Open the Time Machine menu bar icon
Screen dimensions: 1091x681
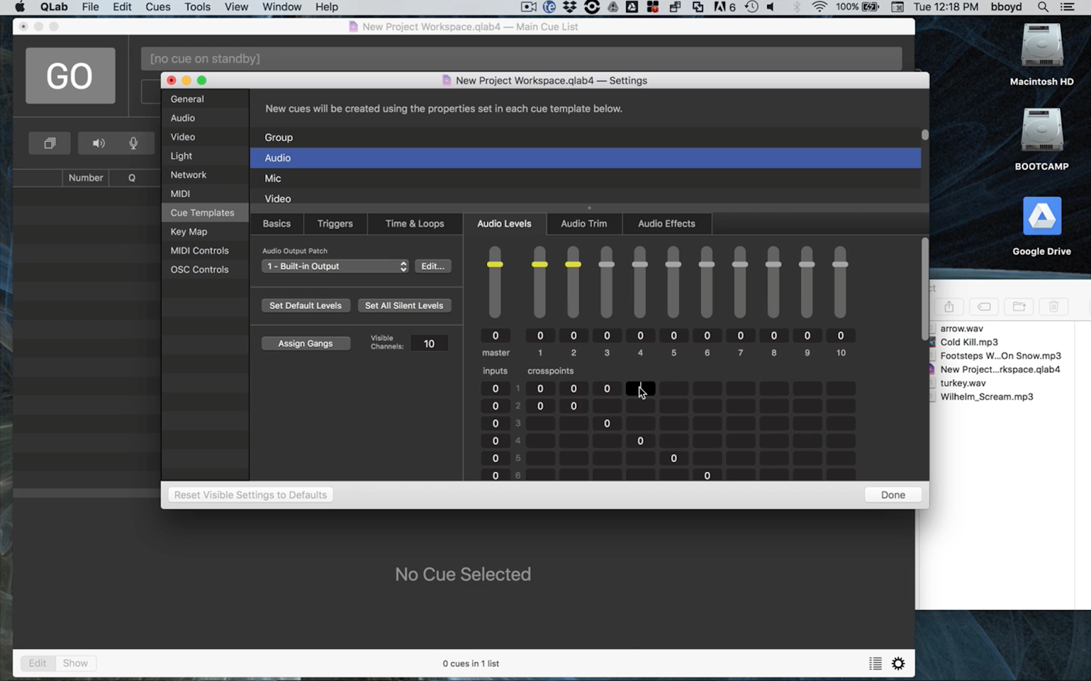[751, 7]
